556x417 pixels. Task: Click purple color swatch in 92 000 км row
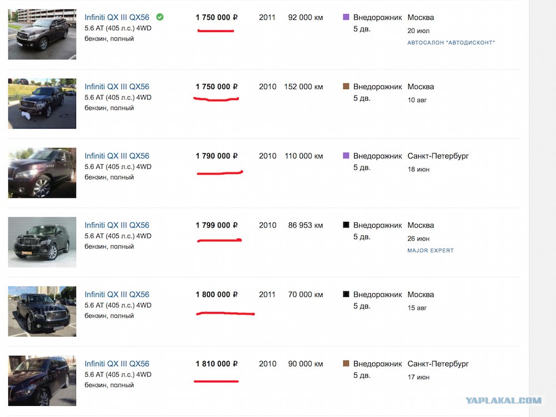point(346,17)
